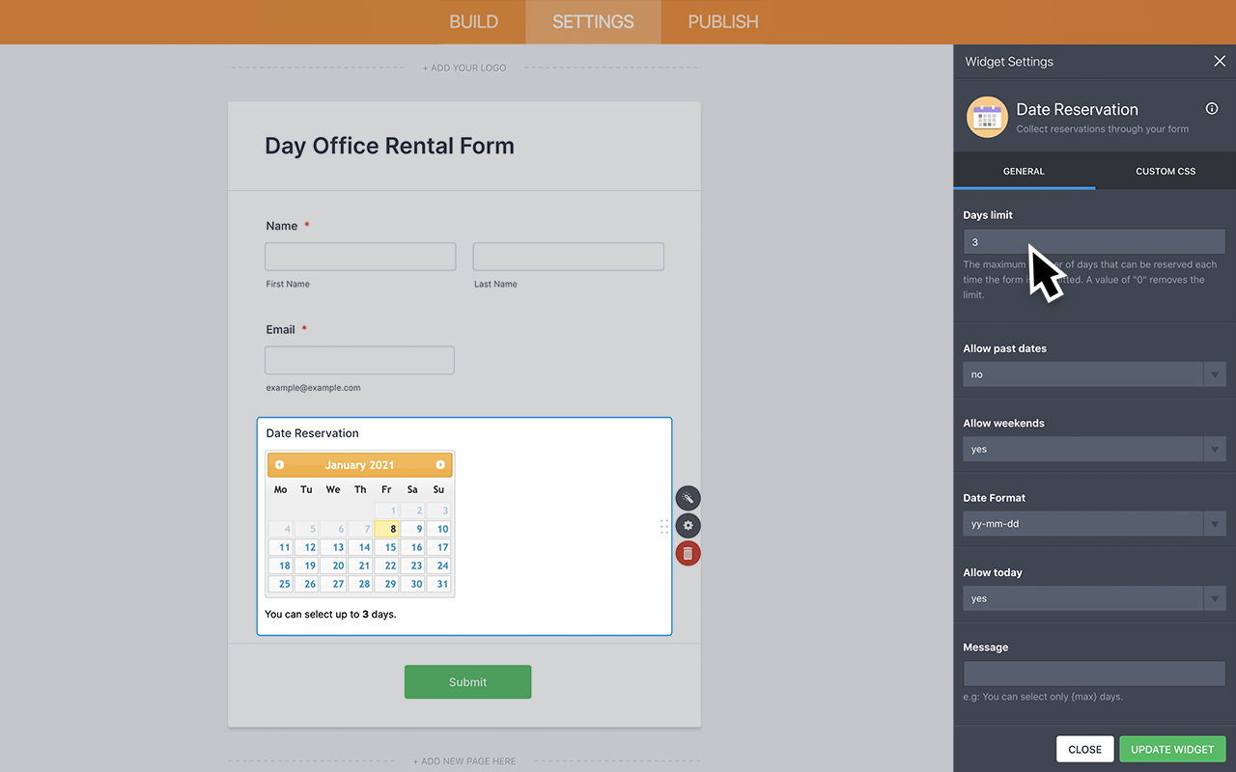Delete the Date Reservation widget via trash icon
1236x772 pixels.
click(688, 553)
